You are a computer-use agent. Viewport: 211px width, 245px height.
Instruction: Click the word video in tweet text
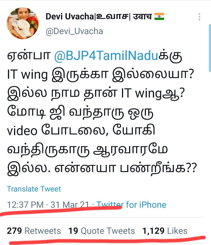(x=22, y=131)
